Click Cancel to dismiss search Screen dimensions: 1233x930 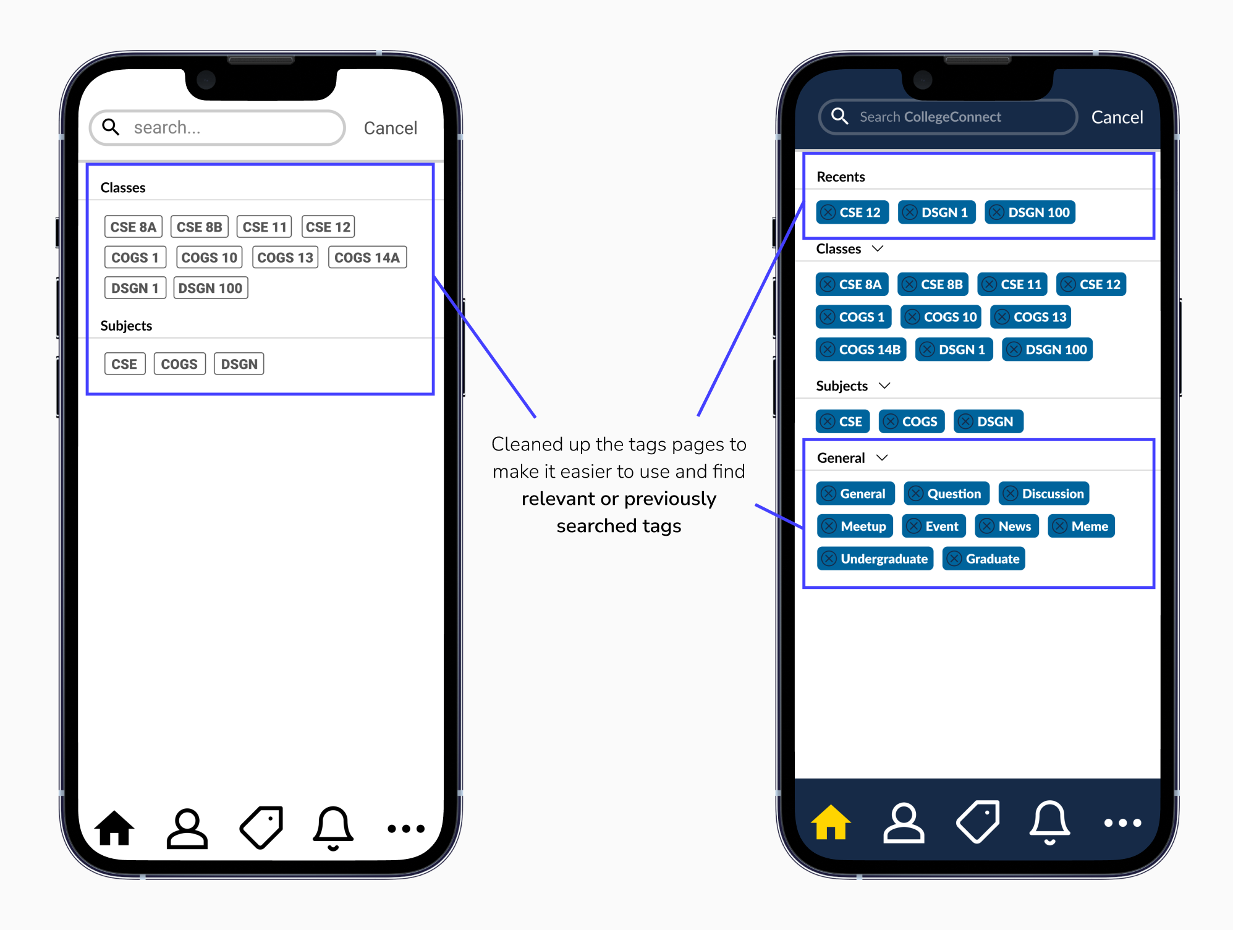click(x=390, y=127)
